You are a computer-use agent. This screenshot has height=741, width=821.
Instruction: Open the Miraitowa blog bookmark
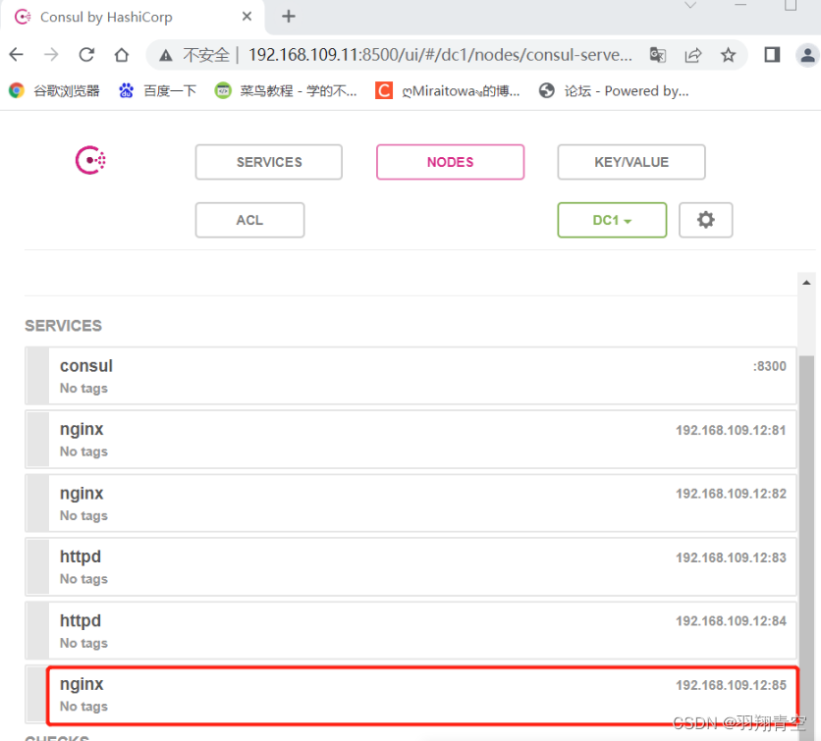[448, 91]
